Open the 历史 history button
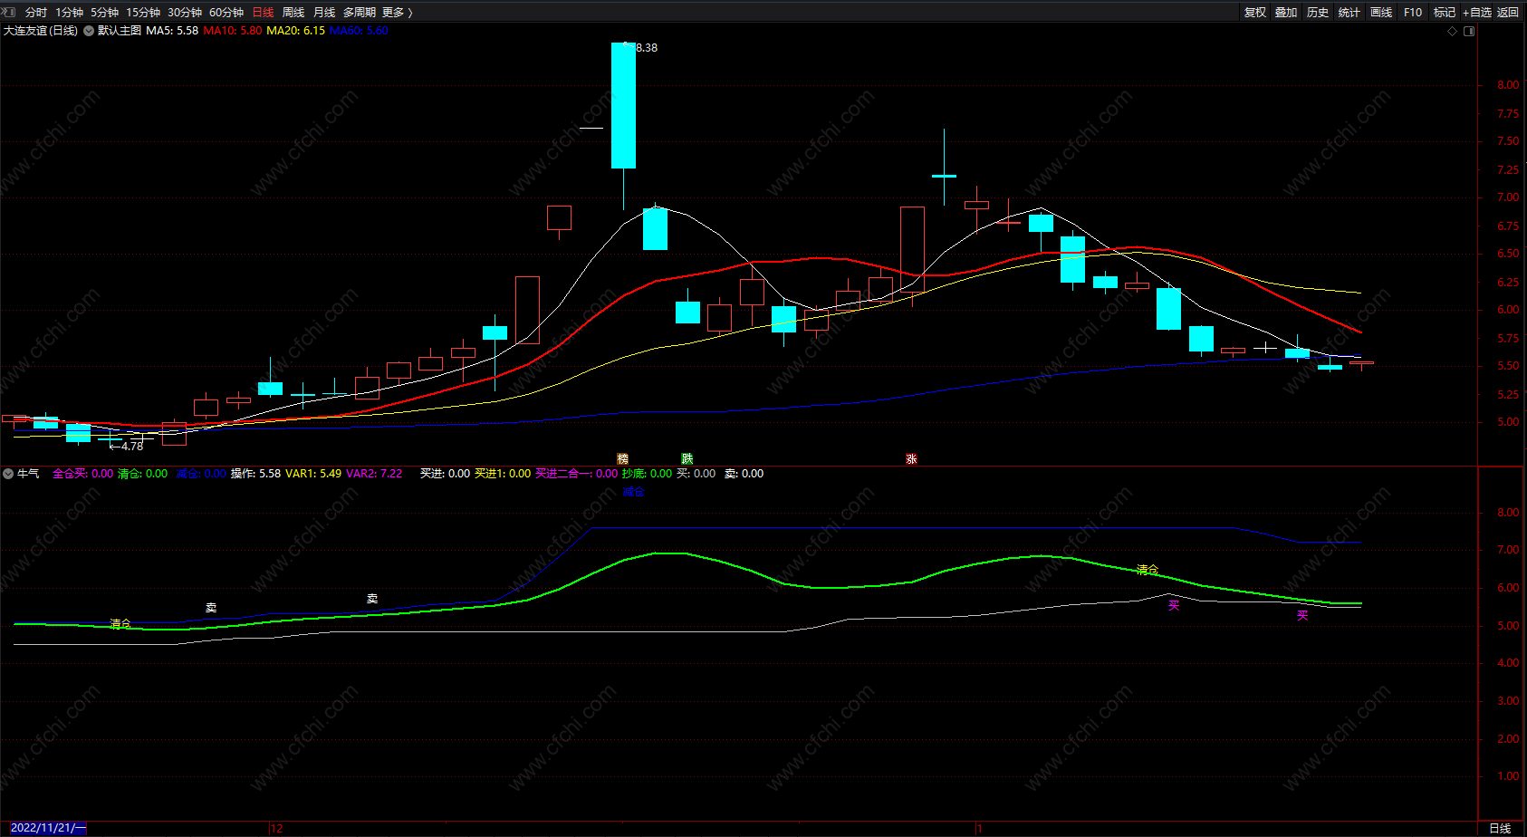The image size is (1527, 837). [x=1318, y=13]
